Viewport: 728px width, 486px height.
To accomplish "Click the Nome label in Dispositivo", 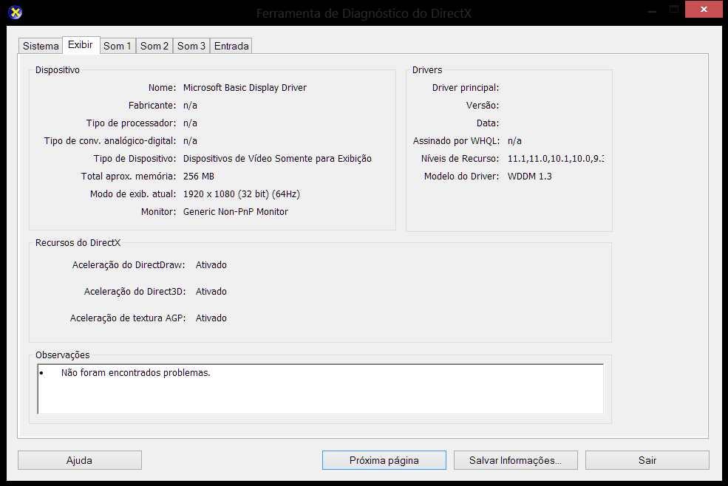I will (x=162, y=88).
